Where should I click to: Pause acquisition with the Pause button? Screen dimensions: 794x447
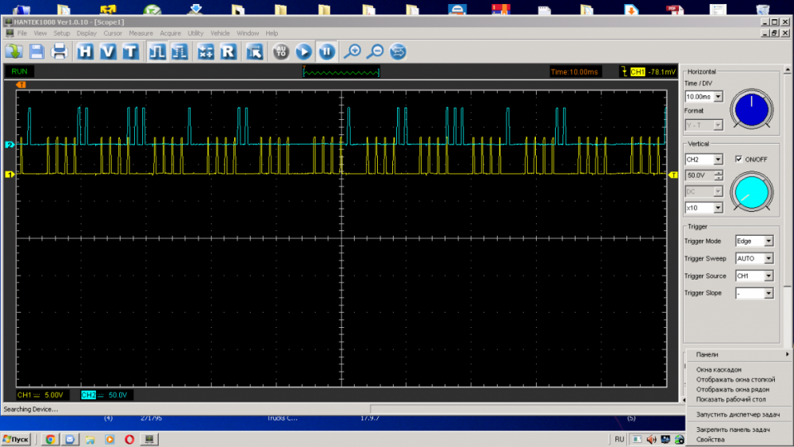(326, 52)
